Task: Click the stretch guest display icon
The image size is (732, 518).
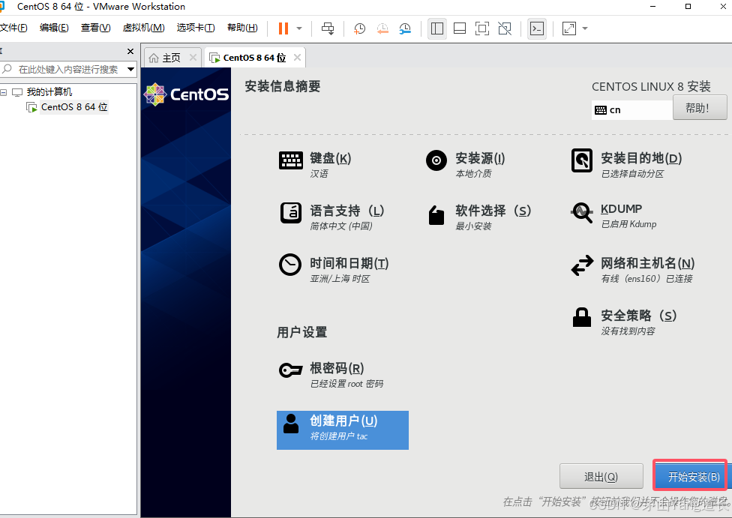Action: point(569,28)
